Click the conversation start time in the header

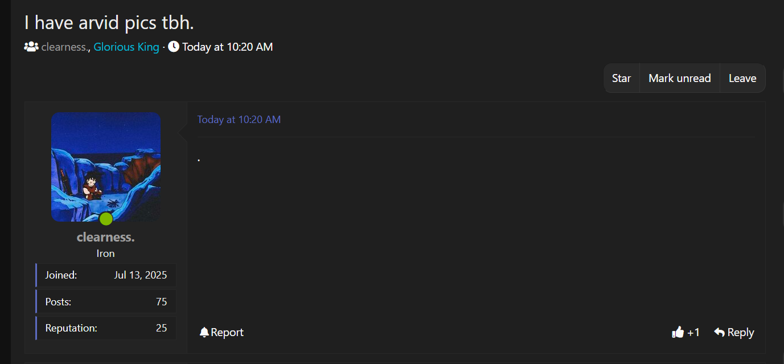(227, 47)
